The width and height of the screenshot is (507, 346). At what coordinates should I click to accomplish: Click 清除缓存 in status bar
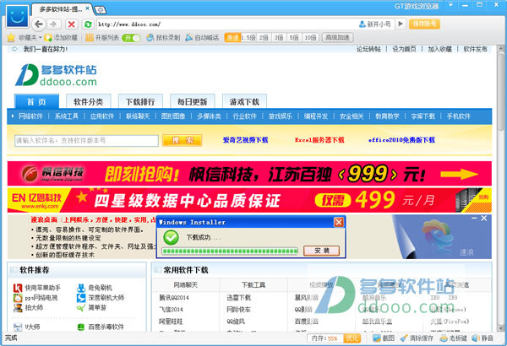coord(417,338)
